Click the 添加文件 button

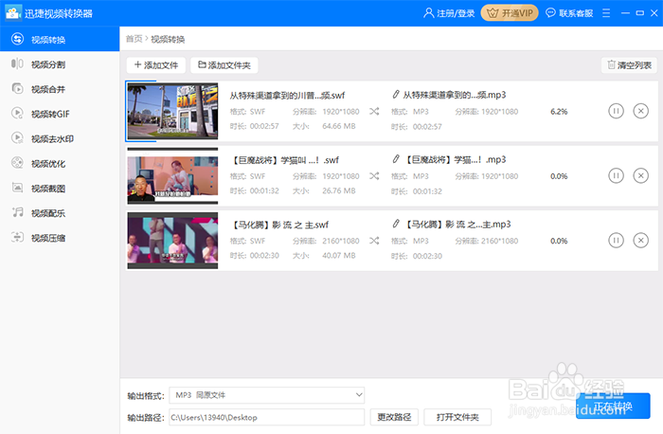coord(156,65)
